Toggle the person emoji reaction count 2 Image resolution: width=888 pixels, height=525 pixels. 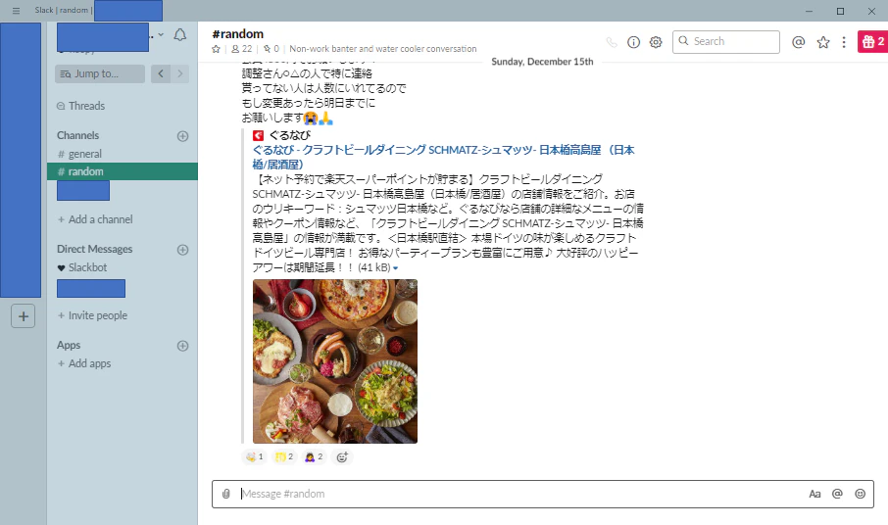(314, 457)
